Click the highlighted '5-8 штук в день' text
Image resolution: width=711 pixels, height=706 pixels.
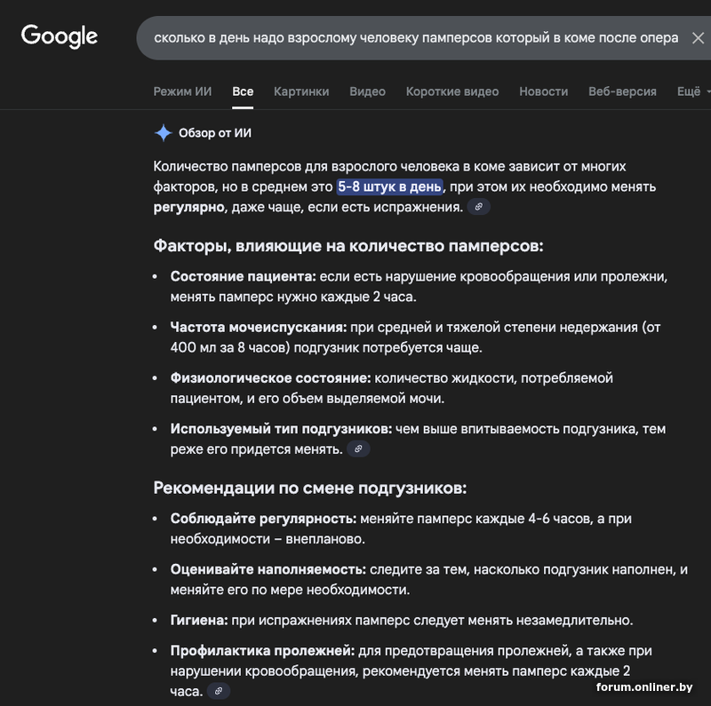tap(389, 186)
